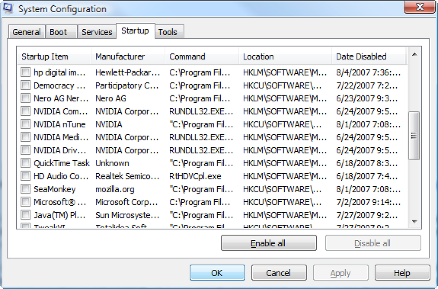Viewport: 438px width, 289px height.
Task: Enable the NVIDIA Medi... checkbox
Action: click(25, 137)
